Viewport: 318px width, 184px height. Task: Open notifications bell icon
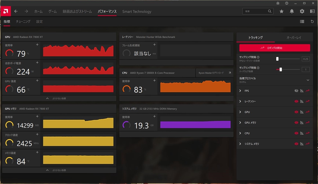click(x=292, y=11)
